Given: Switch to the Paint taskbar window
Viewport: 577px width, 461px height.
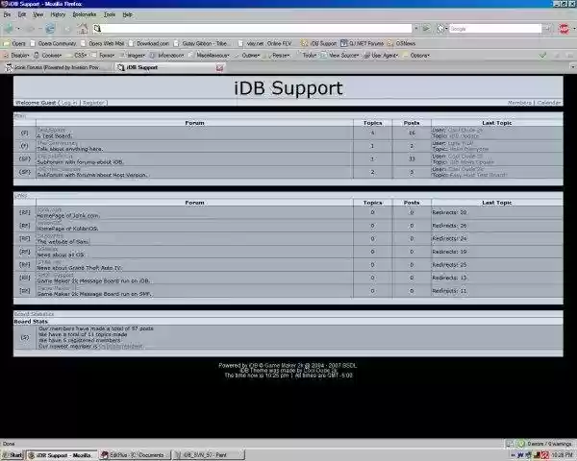Looking at the screenshot, I should pyautogui.click(x=209, y=455).
